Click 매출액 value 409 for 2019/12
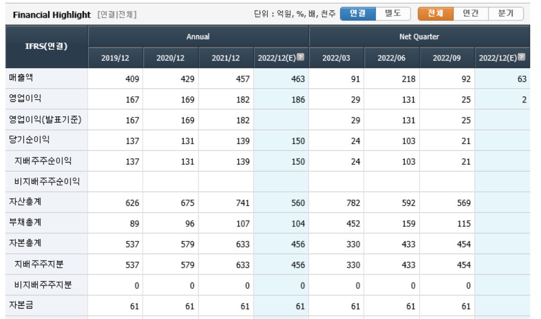Screen dimensions: 541x319 (132, 79)
